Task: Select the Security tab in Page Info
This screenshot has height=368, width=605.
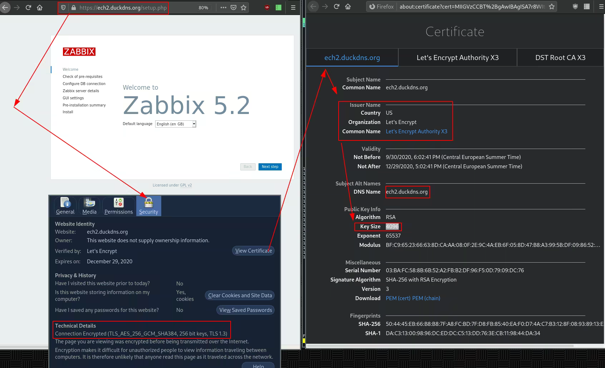Action: click(148, 206)
